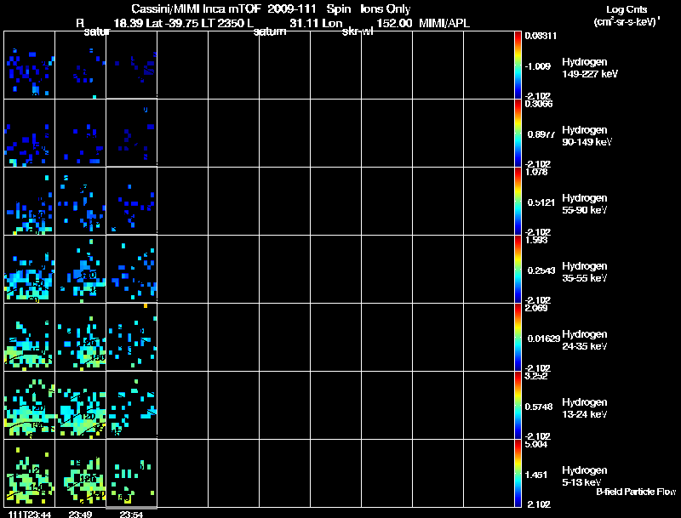Click the colorbar value '-1.009'
Viewport: 681px width, 518px height.
538,66
